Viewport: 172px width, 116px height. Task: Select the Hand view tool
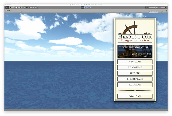[7, 7]
